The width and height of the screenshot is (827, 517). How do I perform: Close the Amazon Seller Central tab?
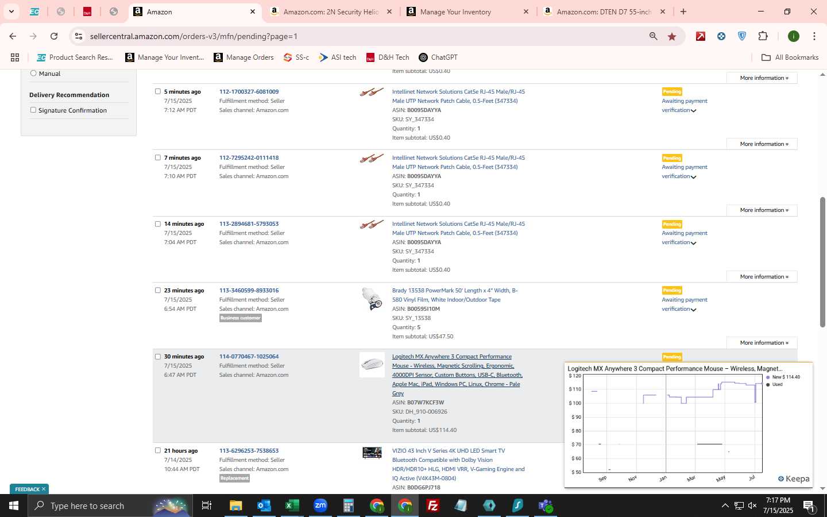tap(252, 11)
